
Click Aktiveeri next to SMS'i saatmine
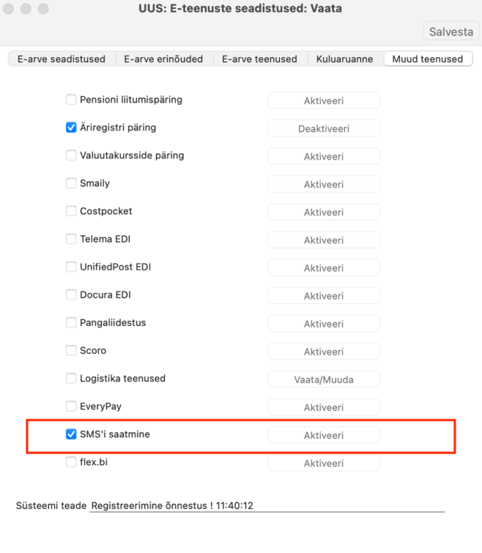(324, 435)
